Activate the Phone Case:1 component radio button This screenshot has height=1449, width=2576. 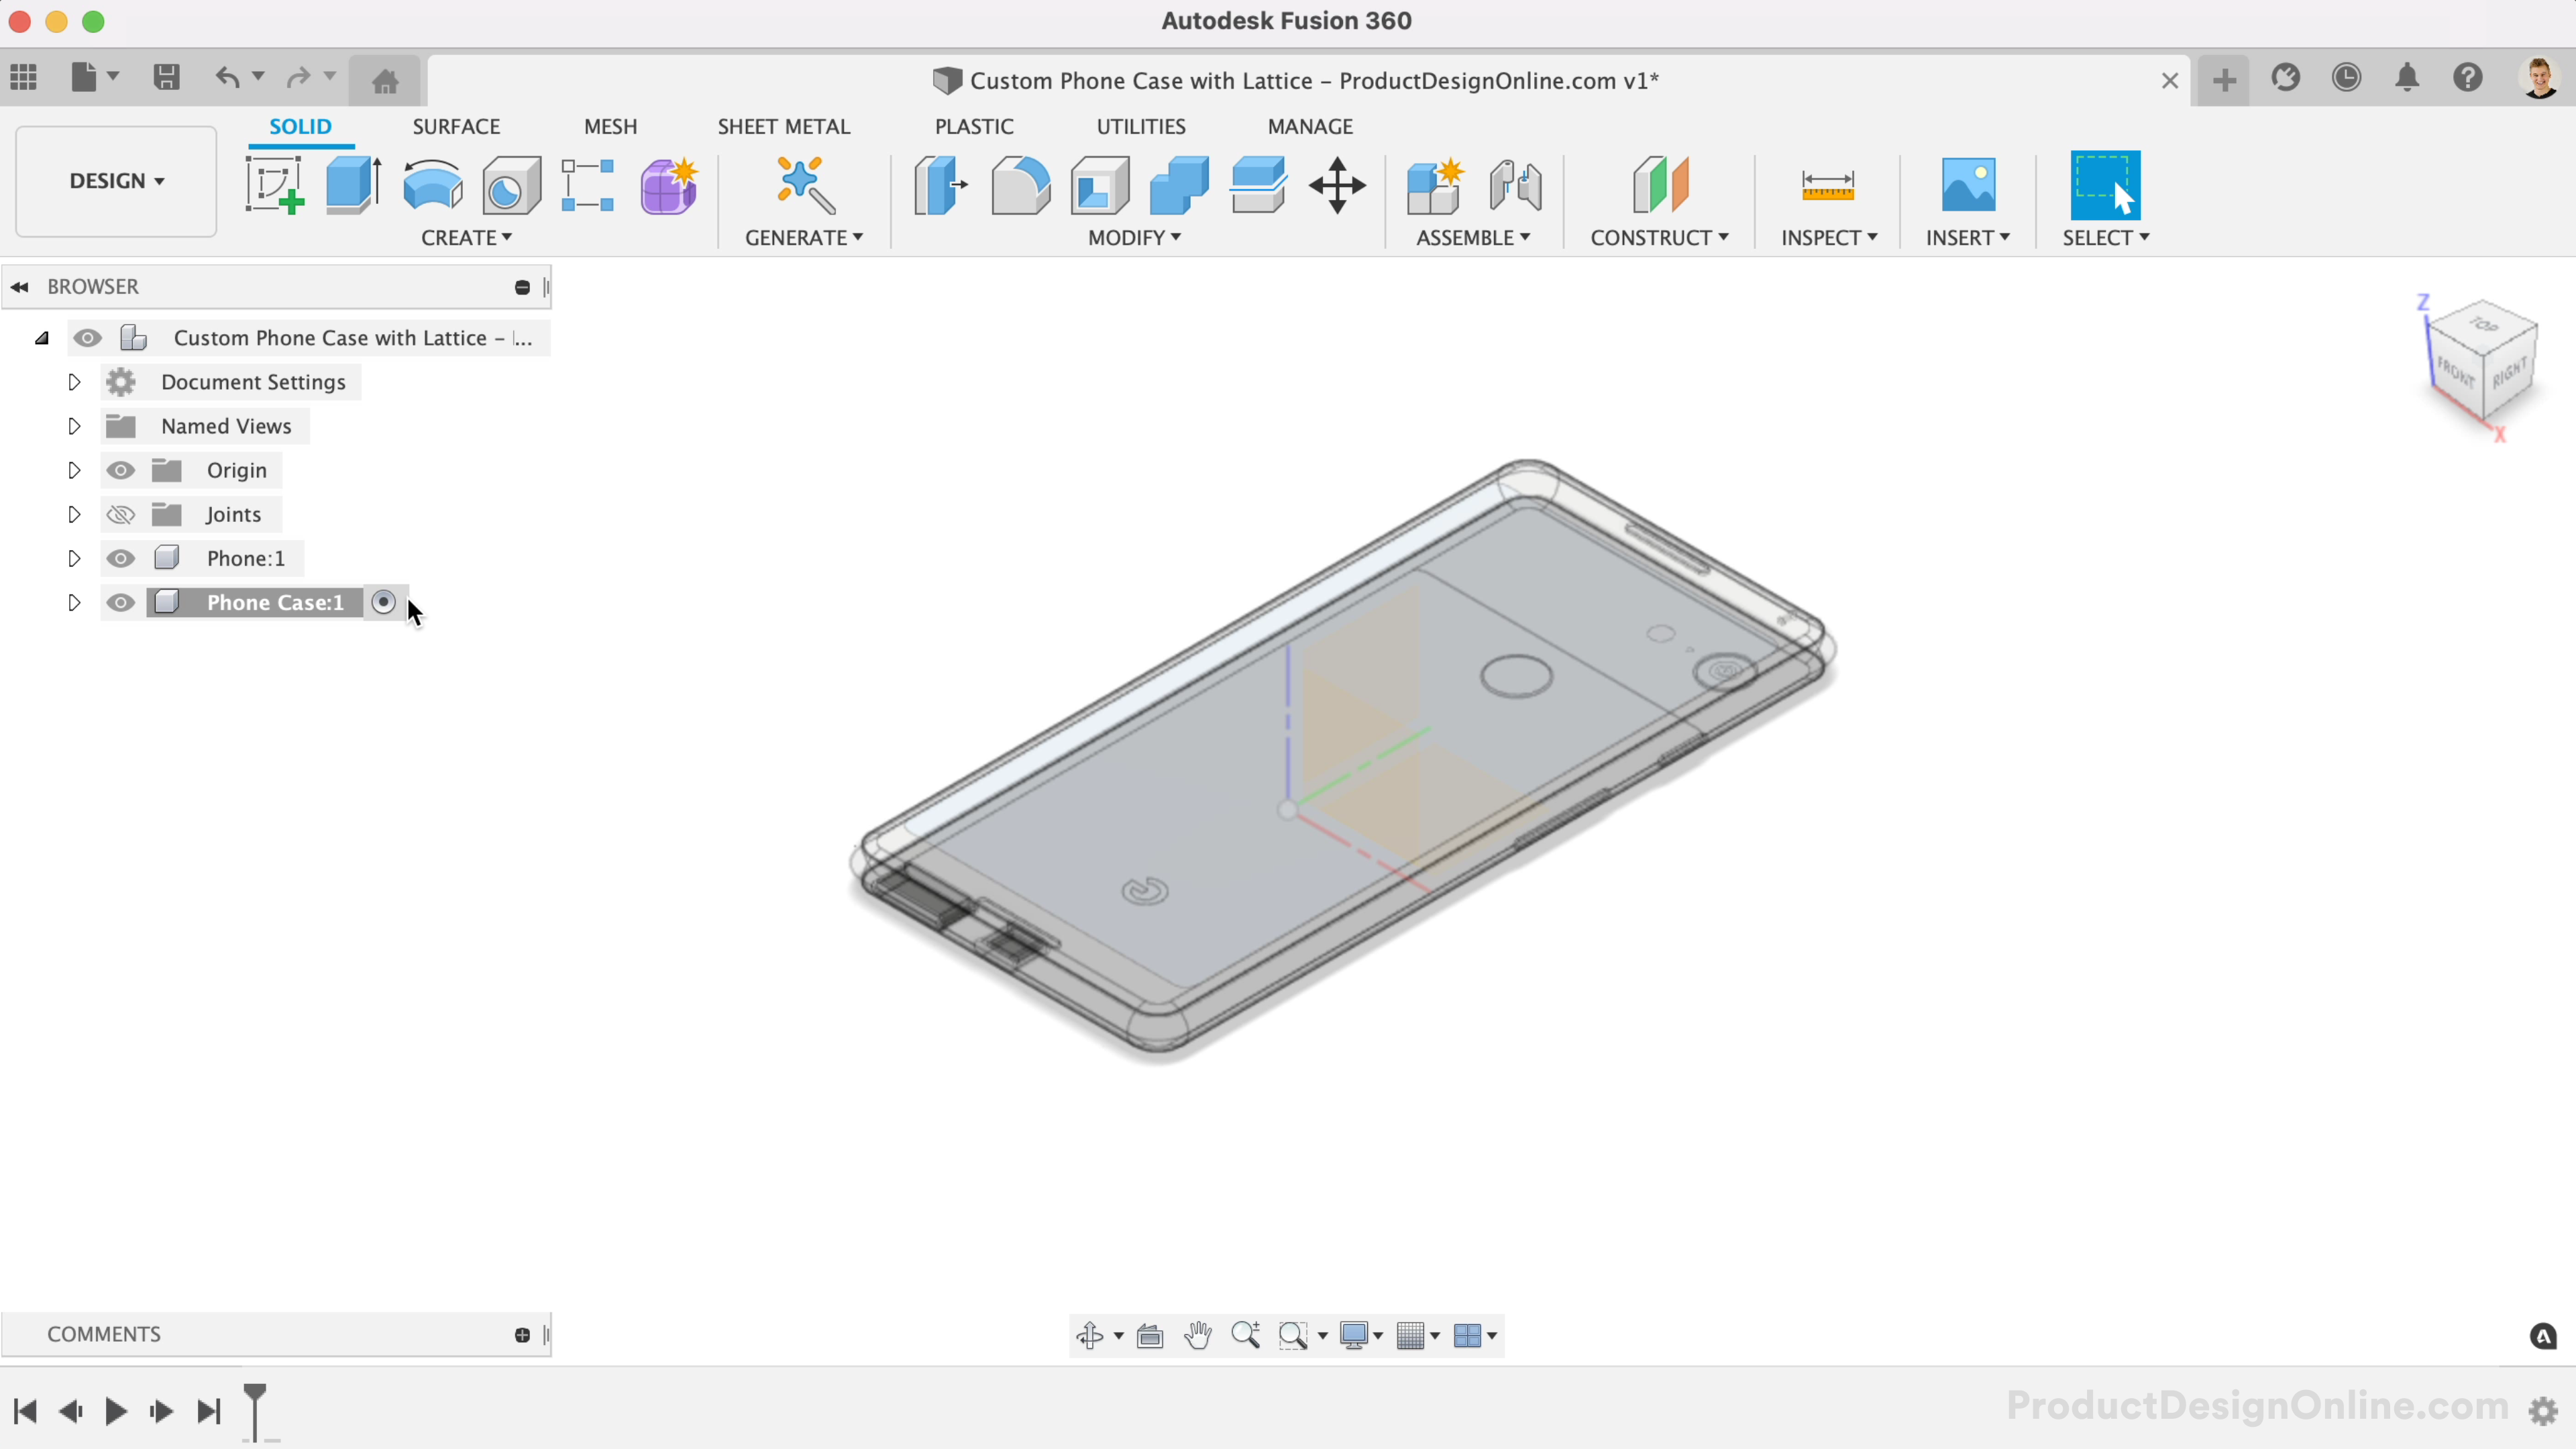[383, 602]
